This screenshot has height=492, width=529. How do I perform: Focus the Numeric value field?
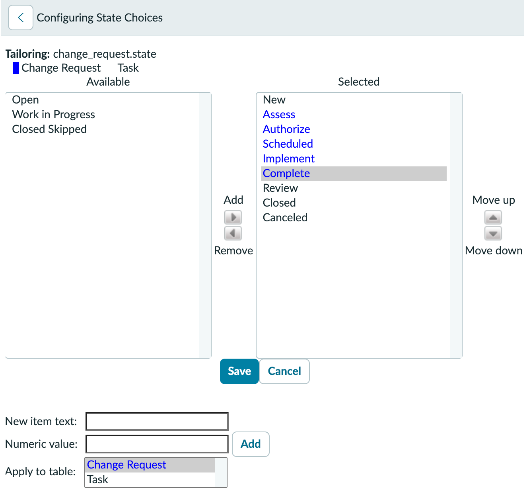pyautogui.click(x=157, y=444)
